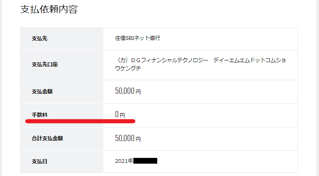Click the red underline beneath 手数料
This screenshot has width=319, height=176.
80,121
